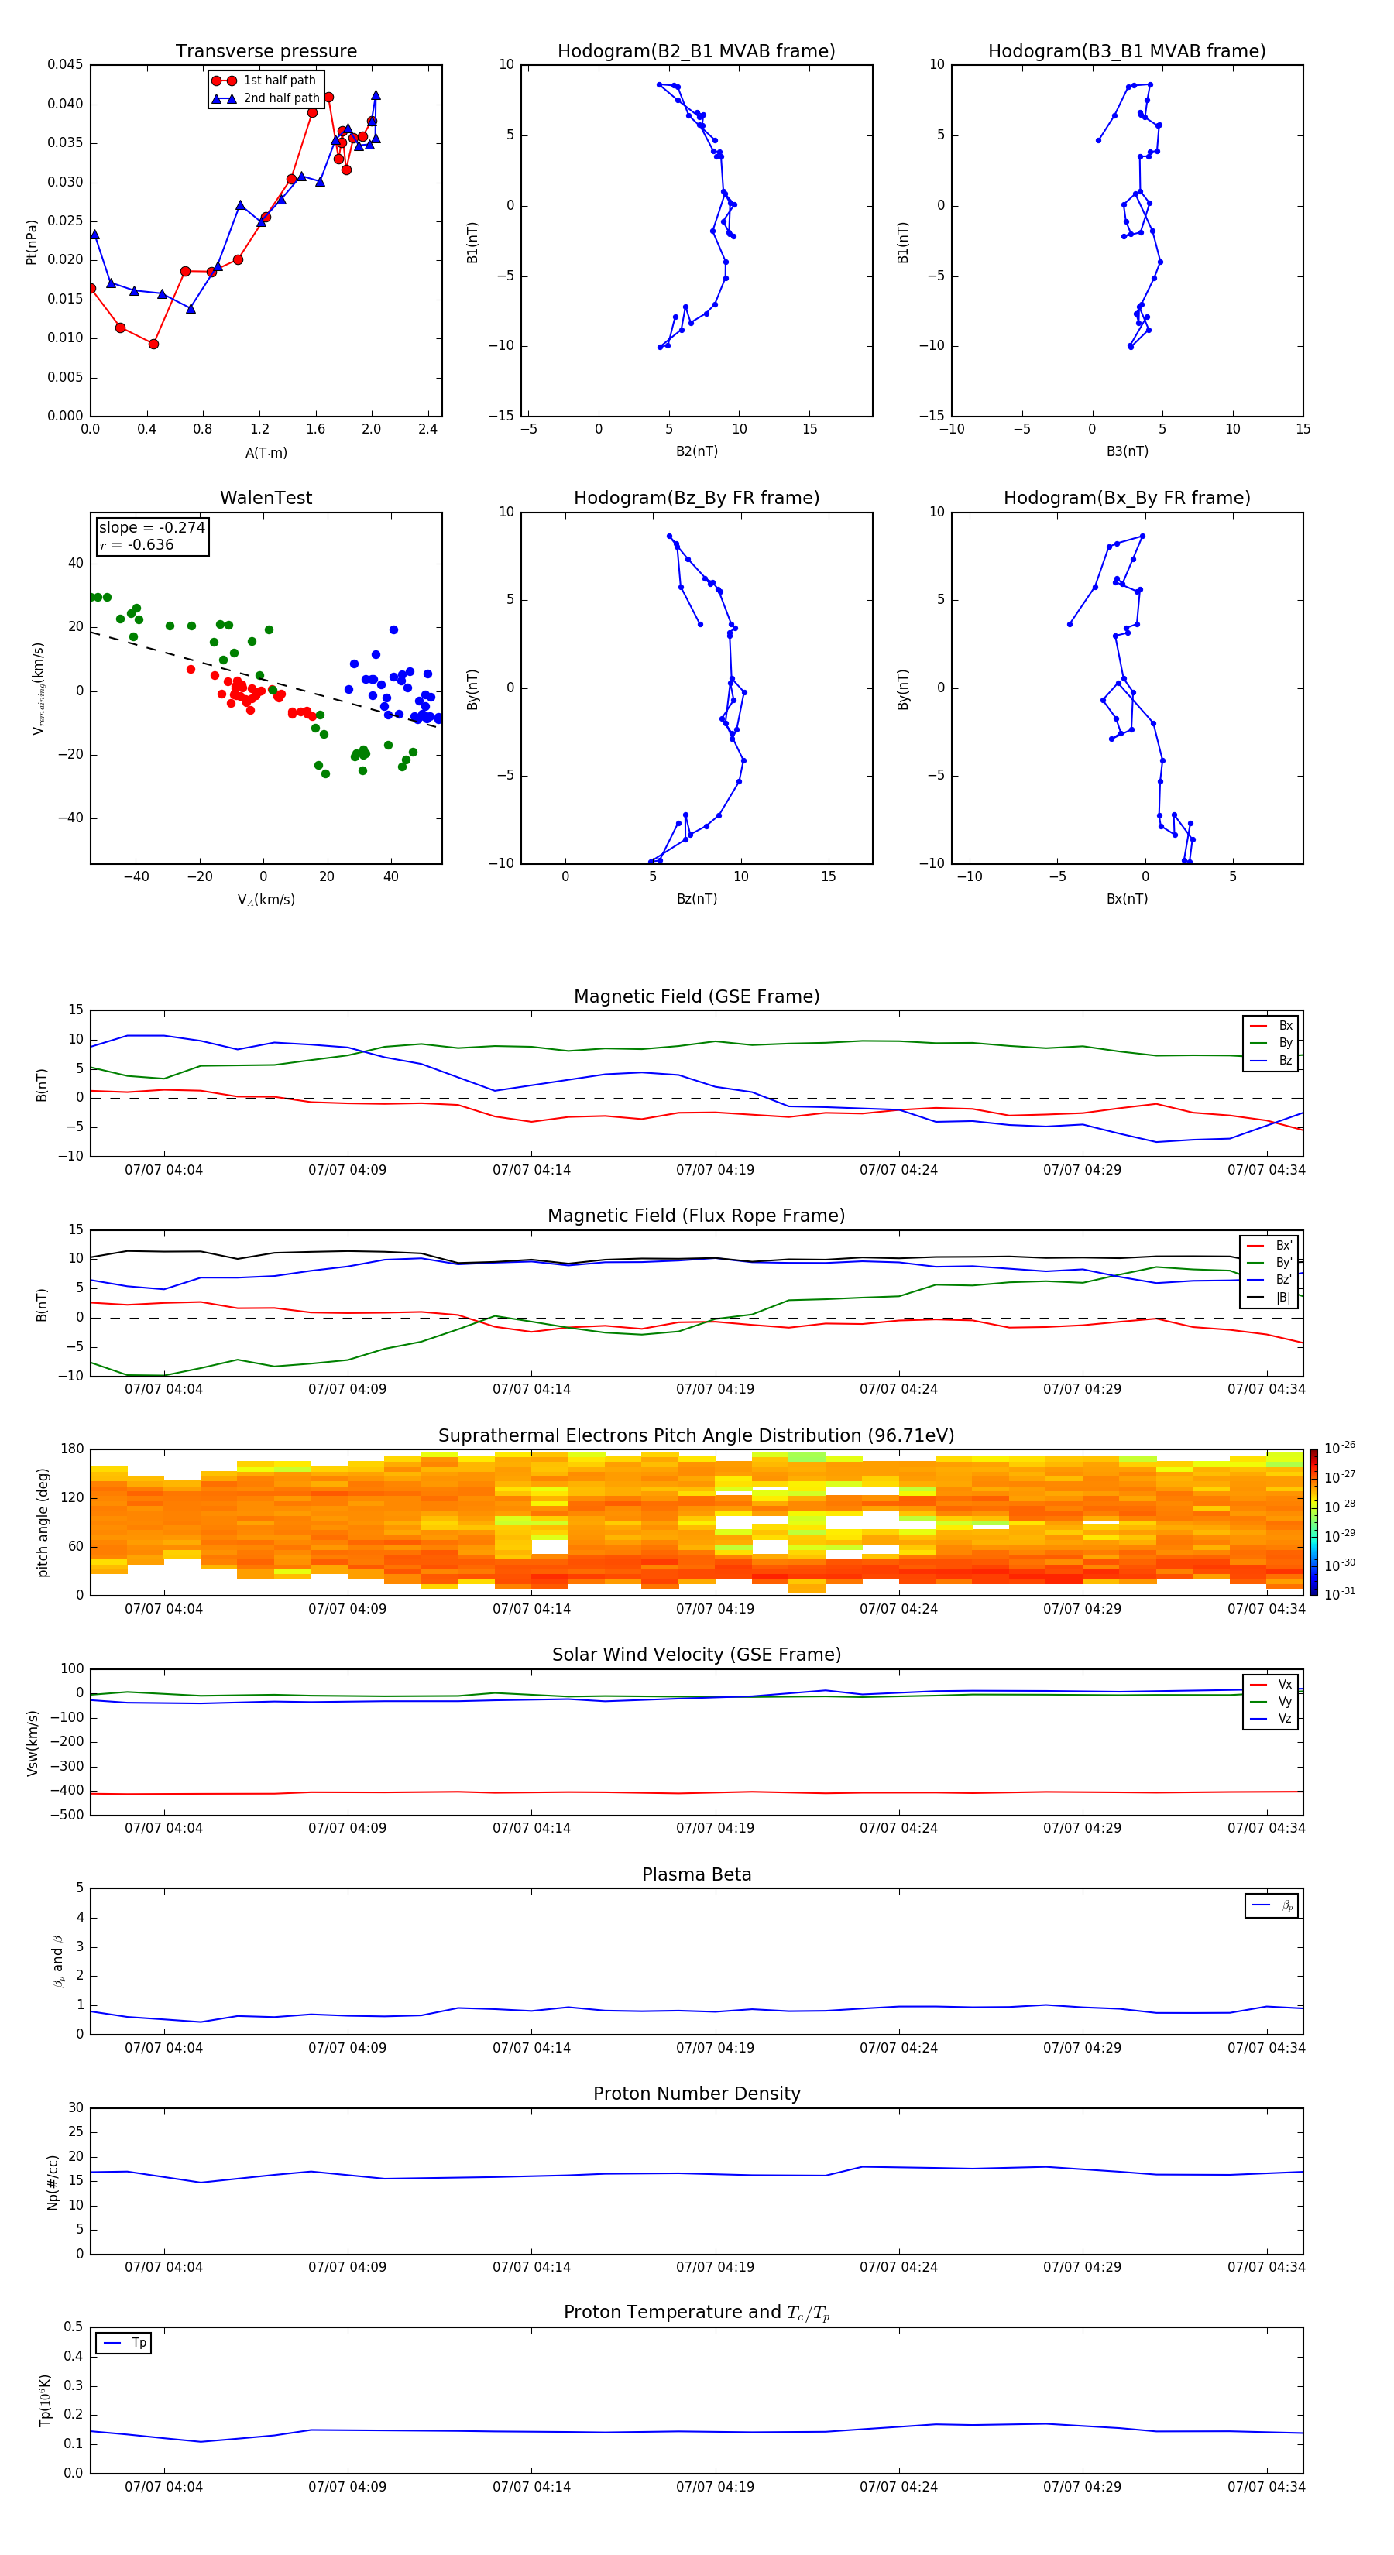
Task: Click 'A(T·m)' x-axis label
Action: (266, 453)
